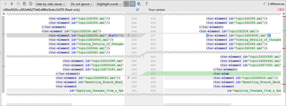Toggle synchronize scrolling button
The width and height of the screenshot is (286, 106).
click(x=132, y=4)
